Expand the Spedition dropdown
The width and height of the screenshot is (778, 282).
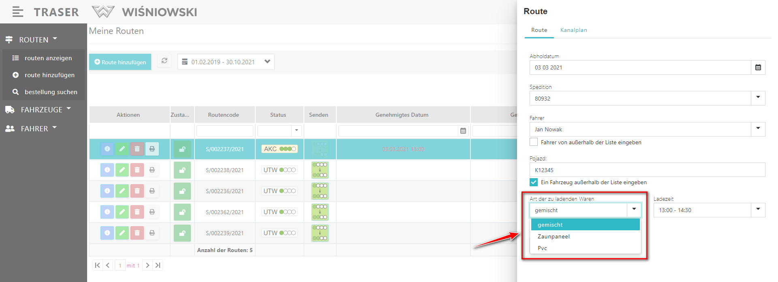point(758,98)
